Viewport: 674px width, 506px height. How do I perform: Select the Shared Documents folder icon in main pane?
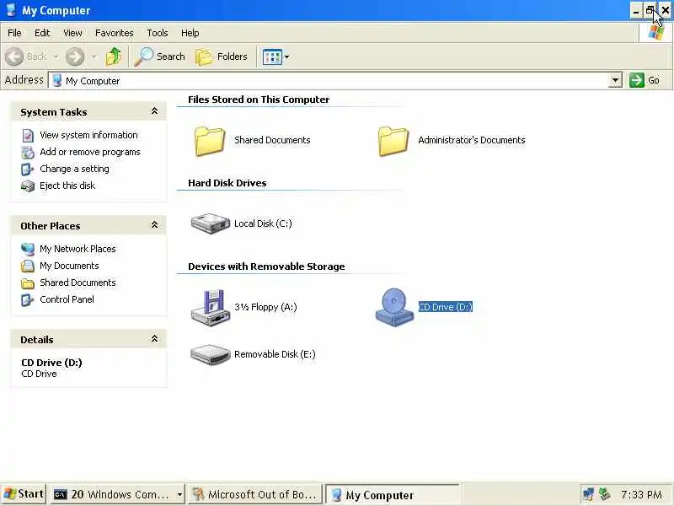[209, 141]
